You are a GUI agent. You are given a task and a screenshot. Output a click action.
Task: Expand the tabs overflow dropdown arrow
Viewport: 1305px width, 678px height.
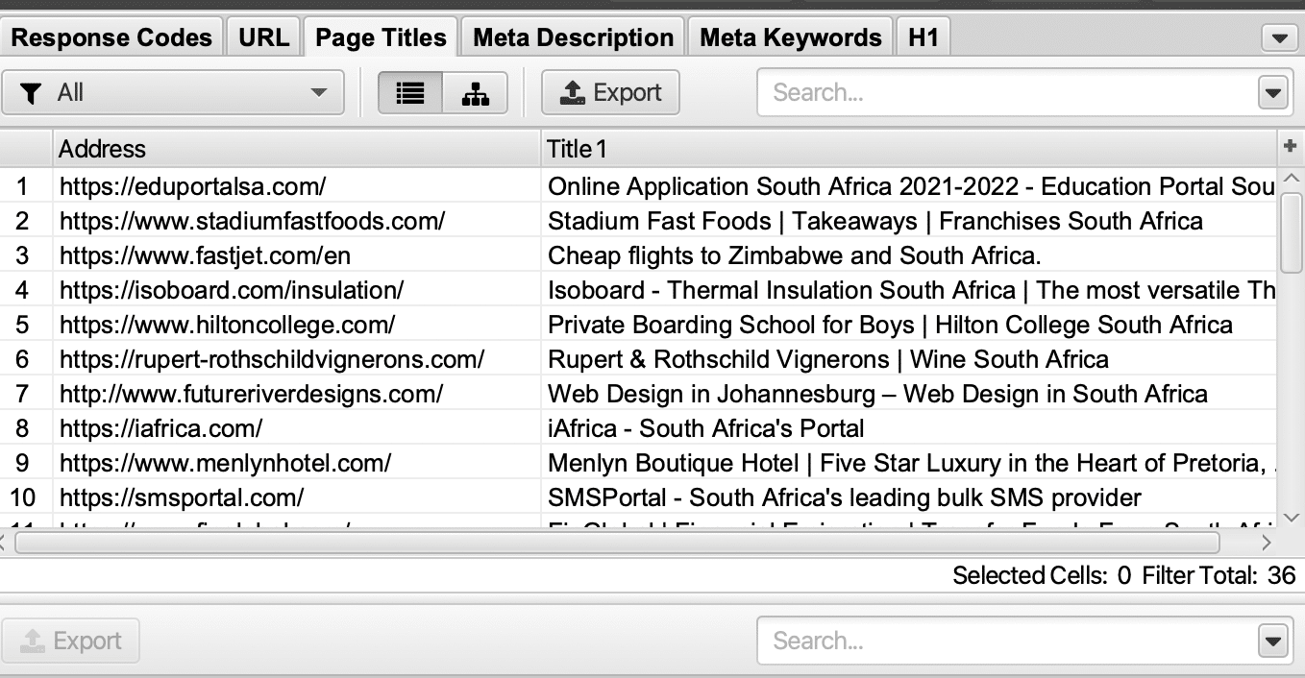point(1278,38)
